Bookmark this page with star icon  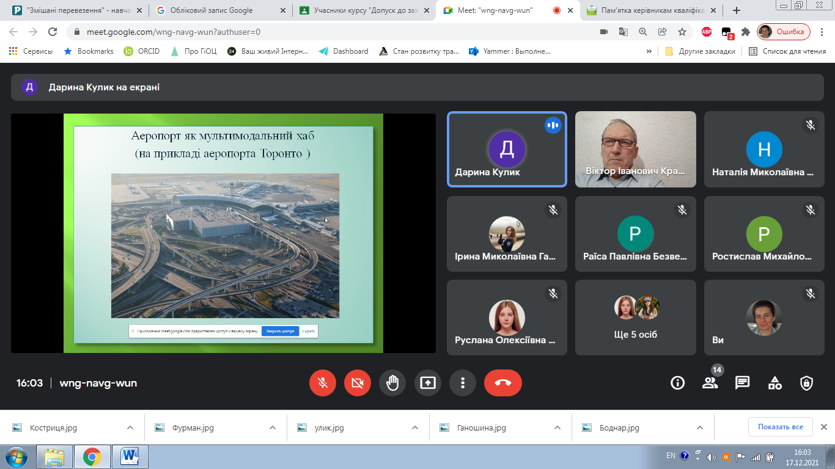pos(682,32)
